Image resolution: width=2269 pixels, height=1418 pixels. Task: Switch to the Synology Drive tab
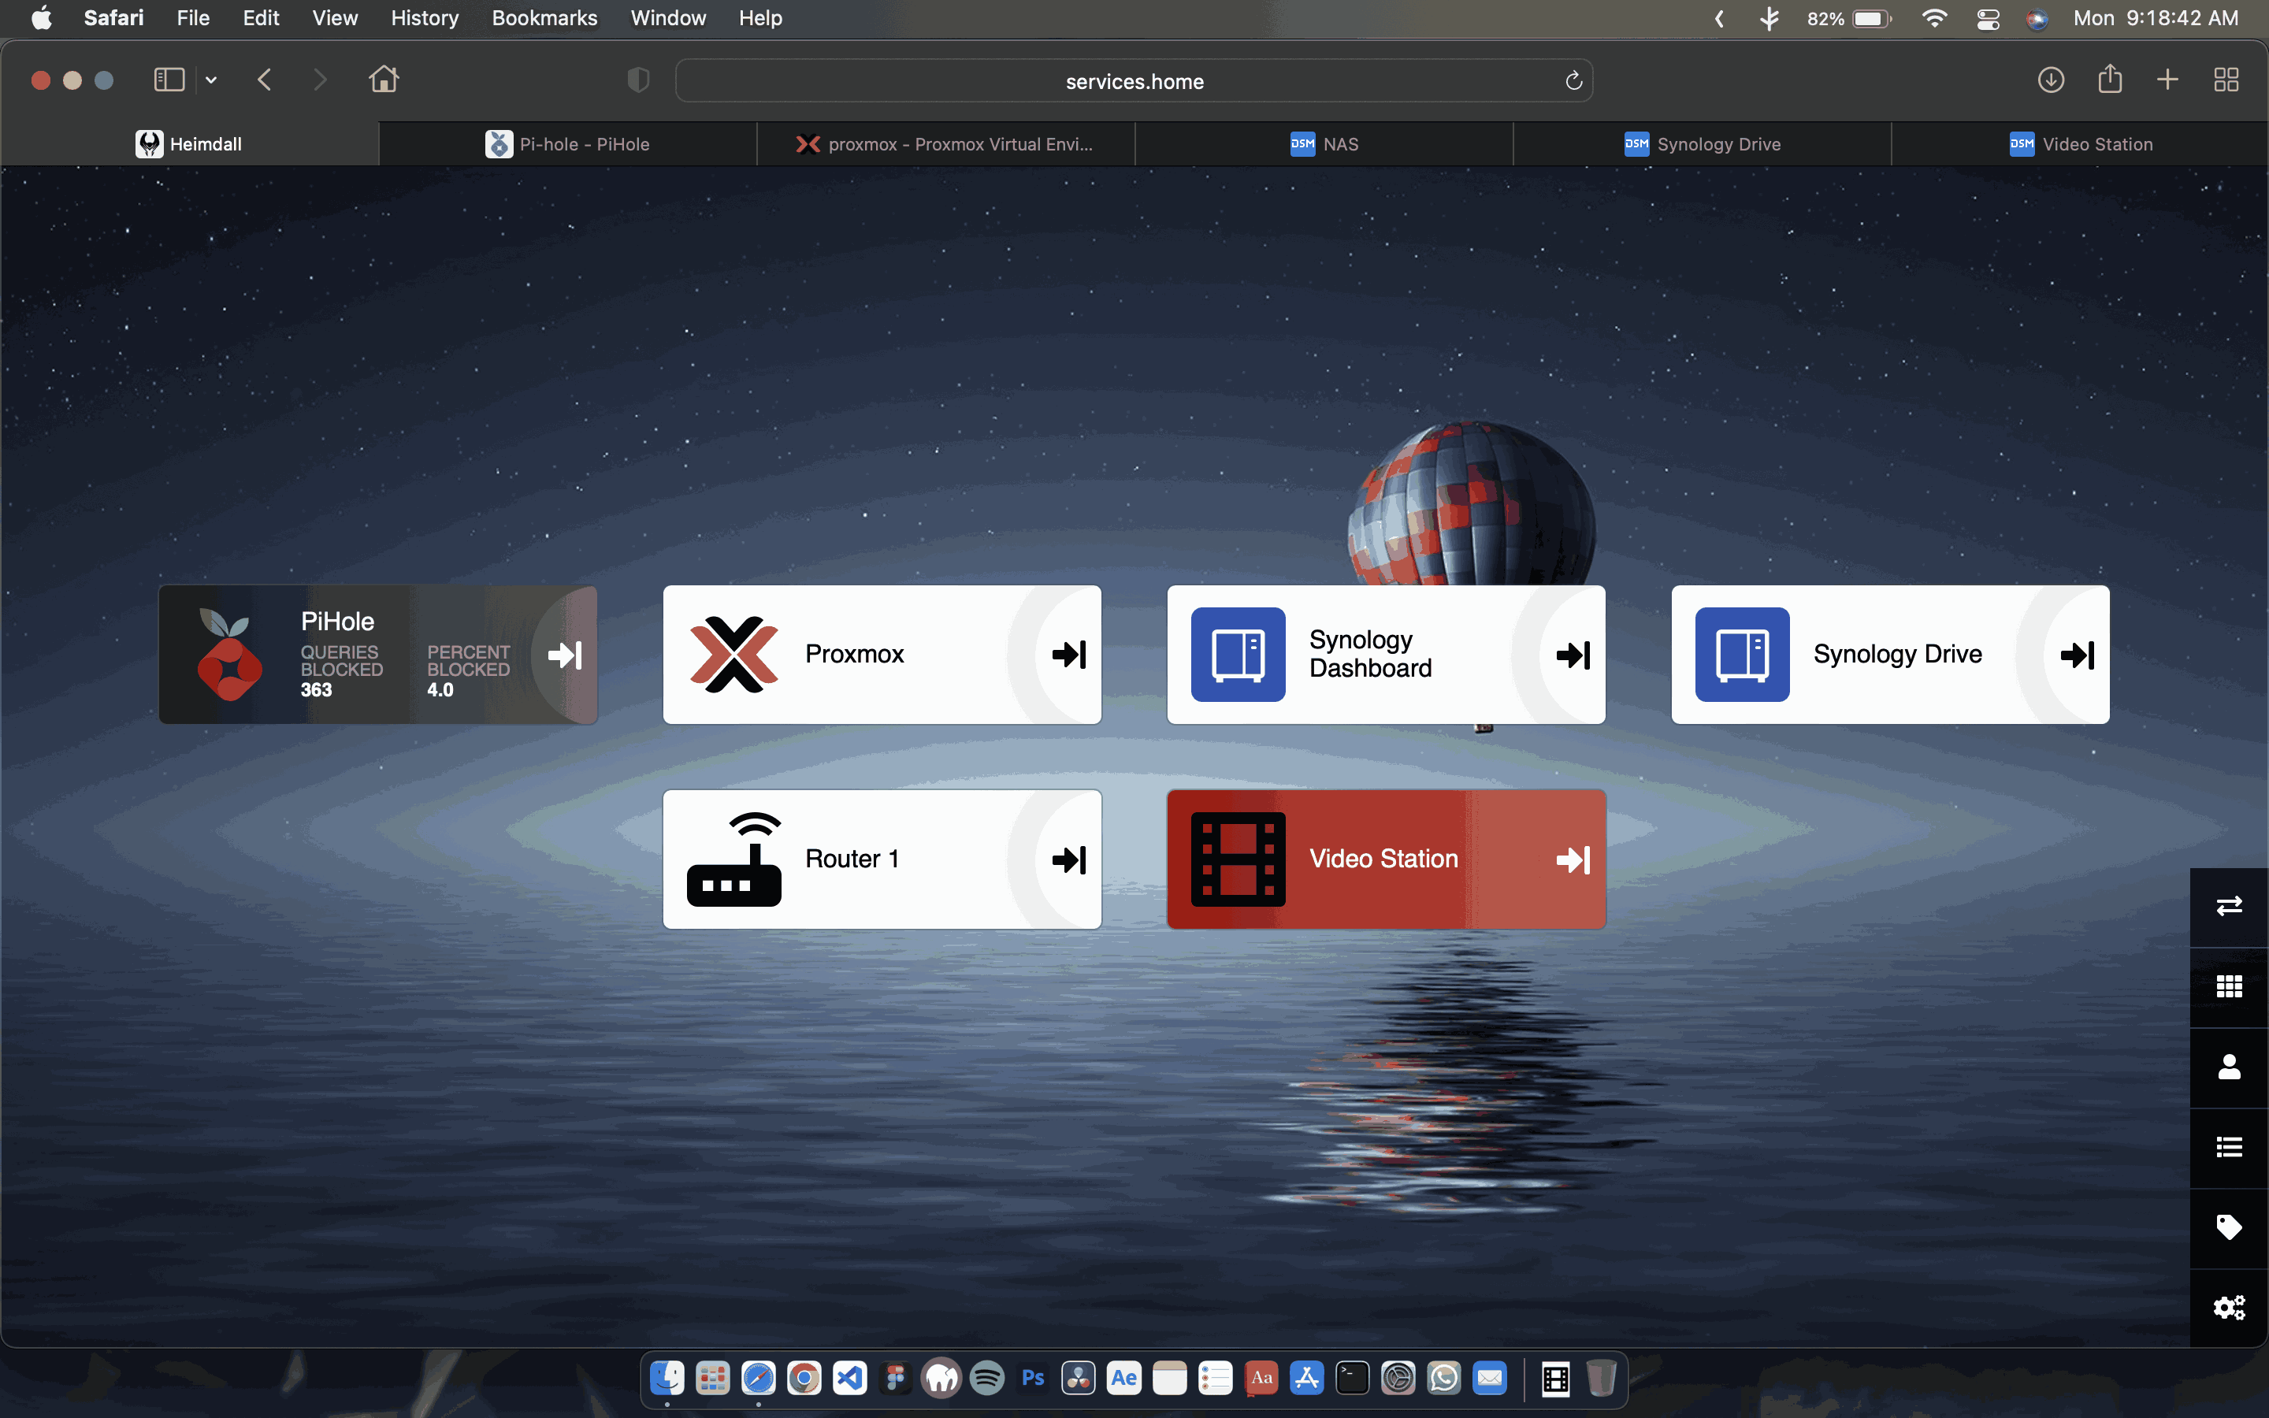coord(1702,143)
